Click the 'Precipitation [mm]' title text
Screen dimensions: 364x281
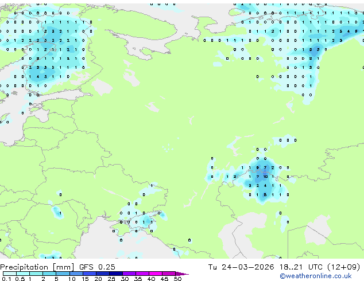[x=37, y=267]
